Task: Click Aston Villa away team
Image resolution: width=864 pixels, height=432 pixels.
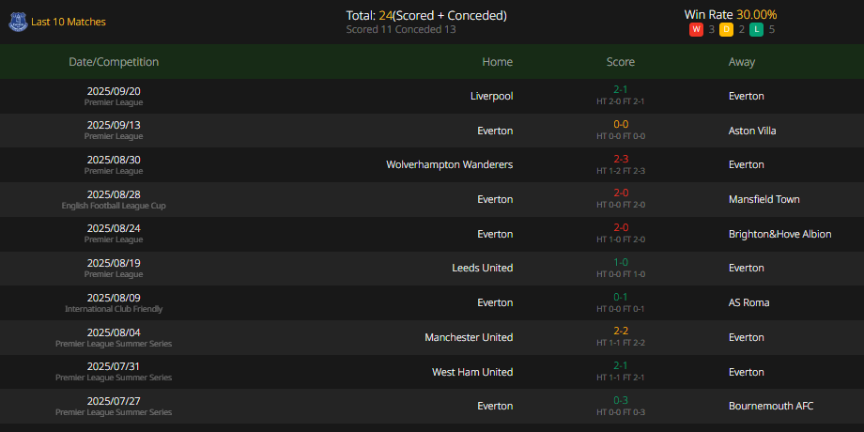Action: point(752,131)
